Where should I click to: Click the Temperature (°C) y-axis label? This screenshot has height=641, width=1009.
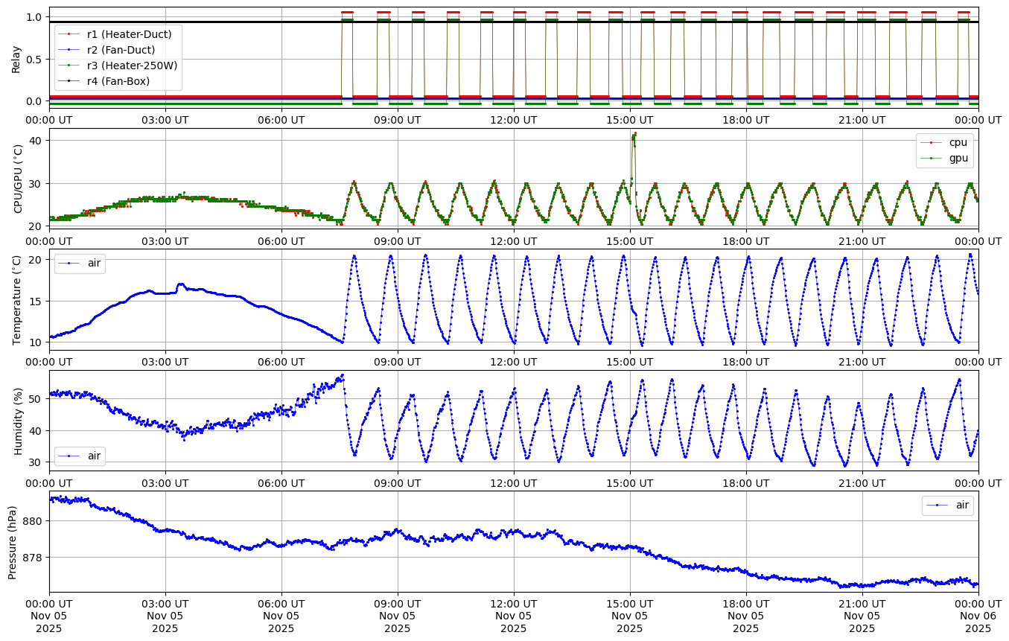pyautogui.click(x=17, y=299)
